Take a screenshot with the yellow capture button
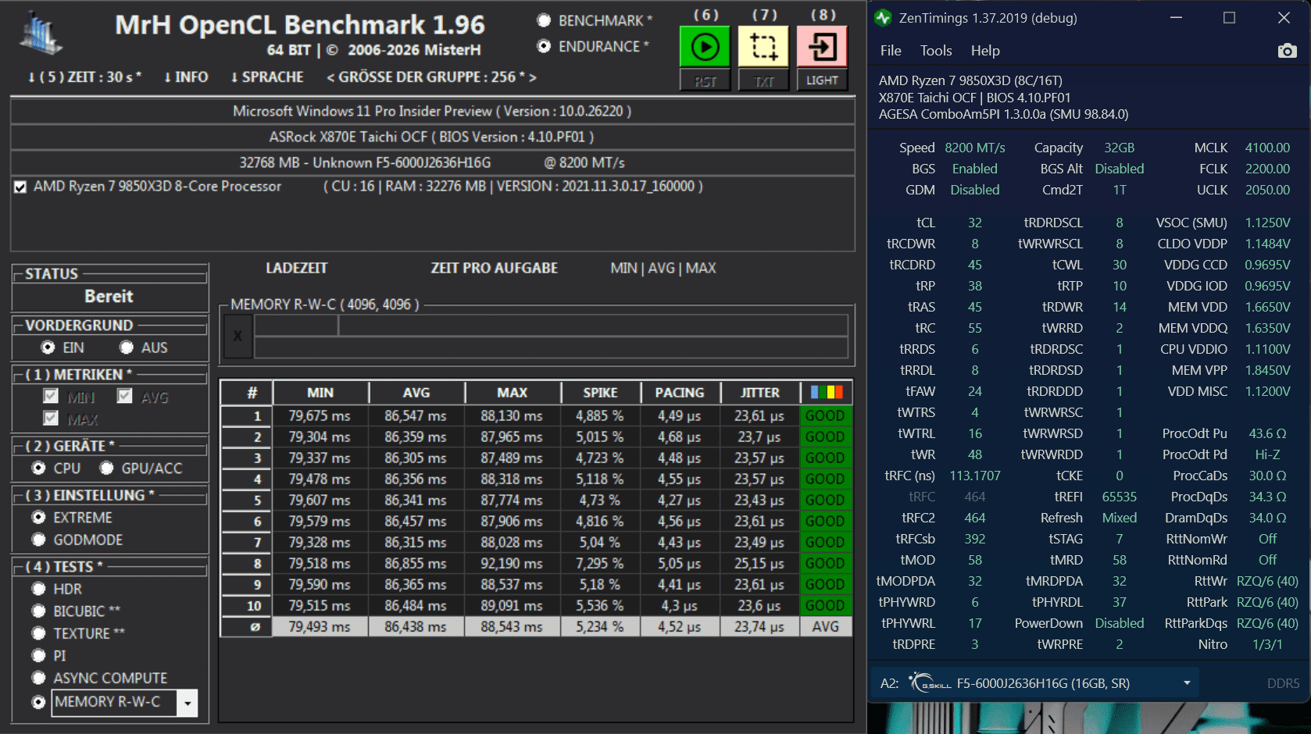1311x734 pixels. point(763,47)
